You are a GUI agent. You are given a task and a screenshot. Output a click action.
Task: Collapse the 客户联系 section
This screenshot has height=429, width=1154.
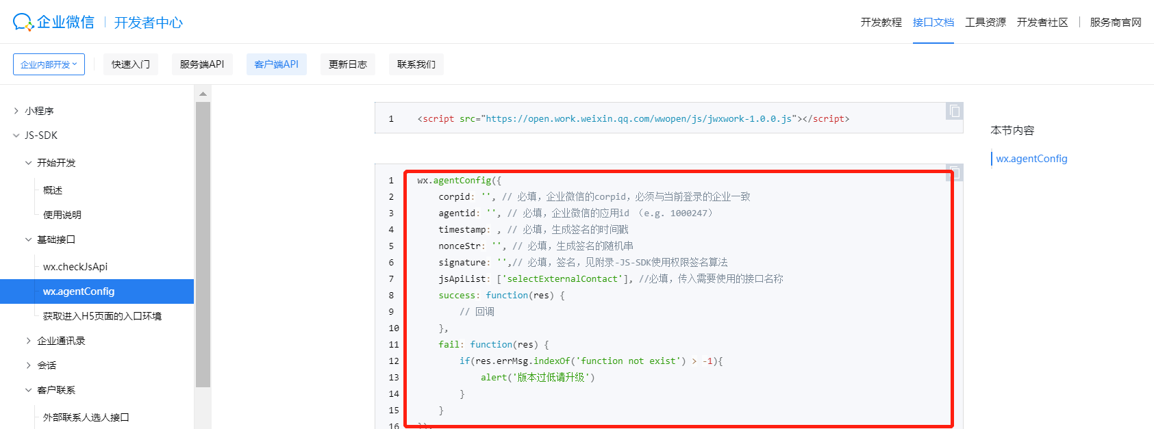point(29,390)
